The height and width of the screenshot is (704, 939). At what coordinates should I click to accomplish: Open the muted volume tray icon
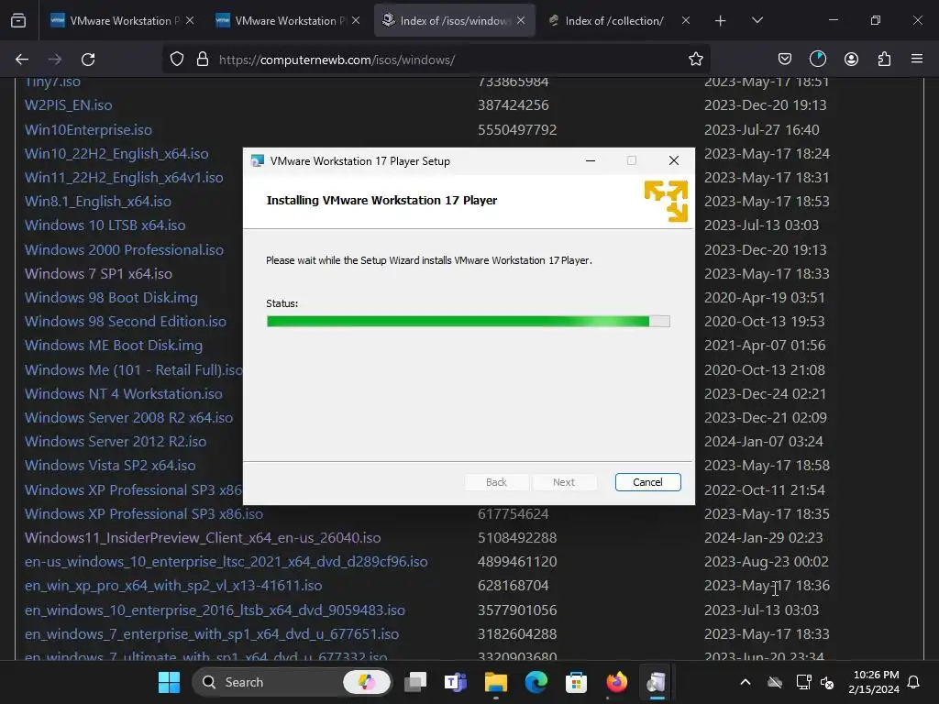pyautogui.click(x=827, y=682)
